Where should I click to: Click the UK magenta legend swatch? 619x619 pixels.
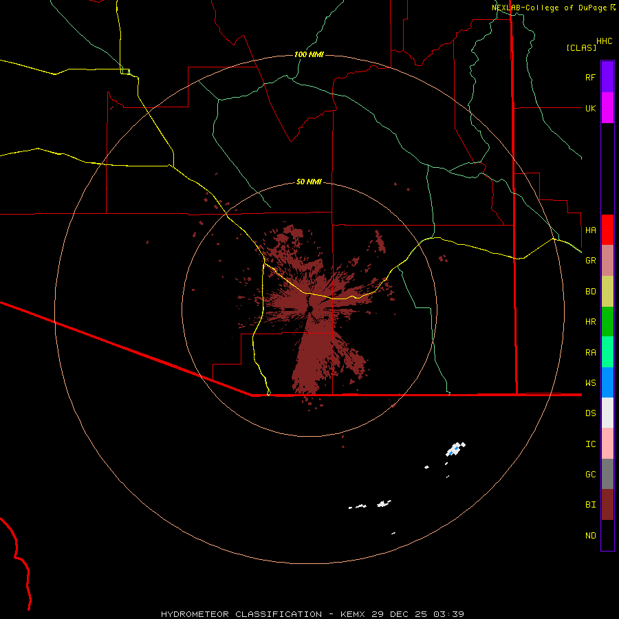607,108
